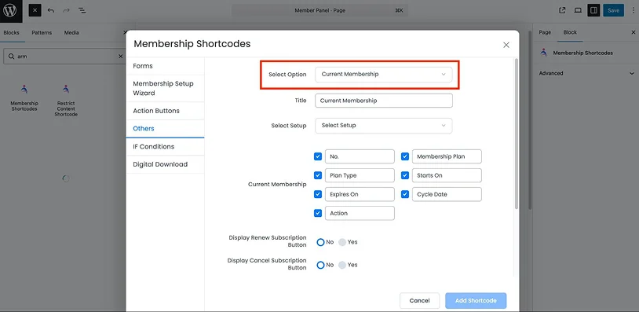Close the right settings sidebar
Viewport: 639px width, 312px height.
click(x=633, y=32)
